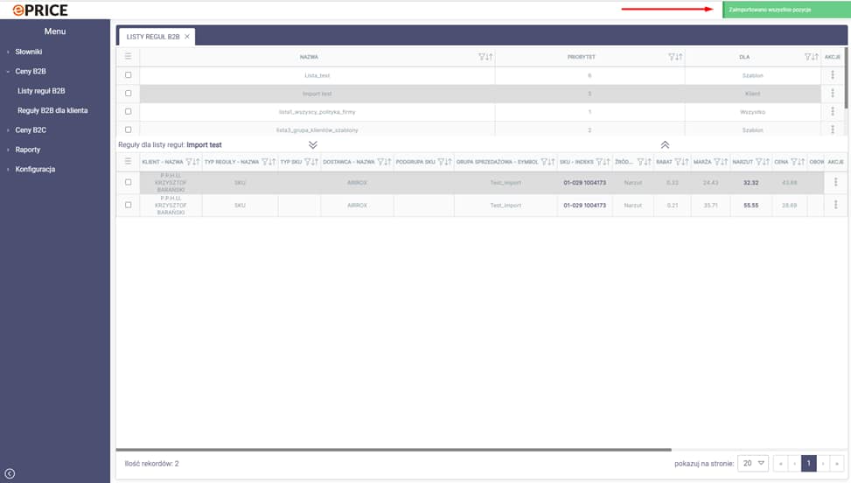Collapse the sidebar with the bottom-left arrow icon
The image size is (851, 483).
10,473
